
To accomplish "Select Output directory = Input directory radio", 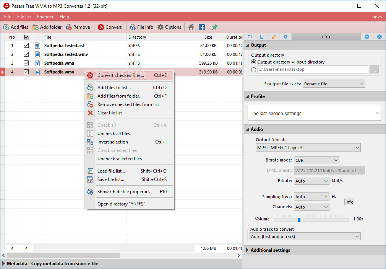I will [x=253, y=62].
